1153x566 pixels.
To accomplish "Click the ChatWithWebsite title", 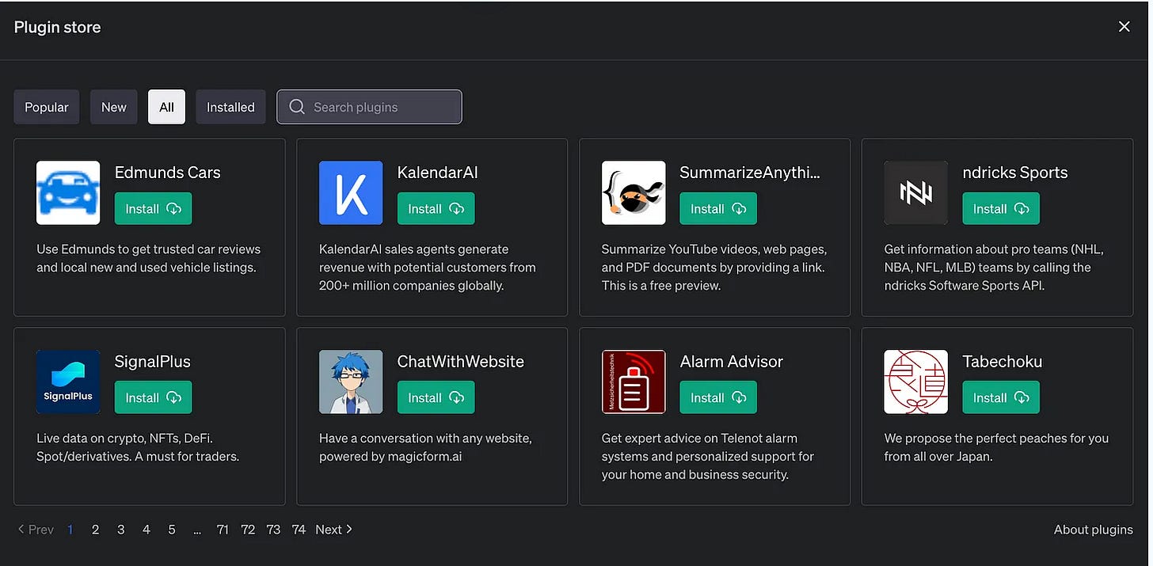I will [x=461, y=362].
